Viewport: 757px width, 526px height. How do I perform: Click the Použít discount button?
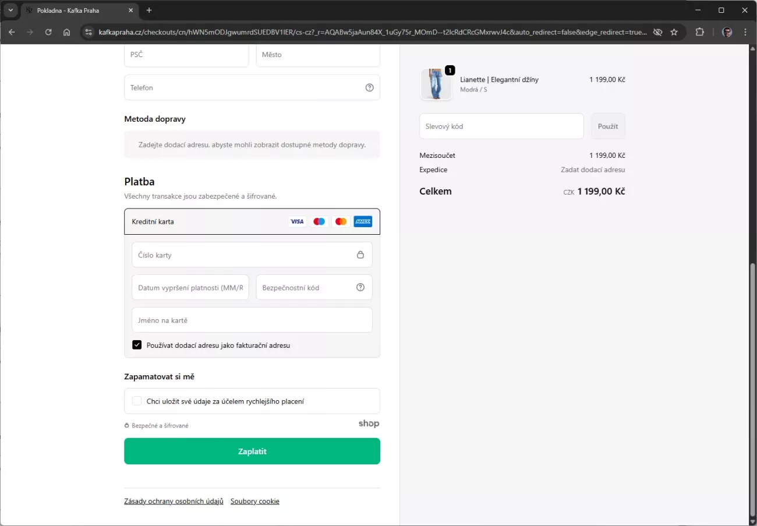pos(607,126)
